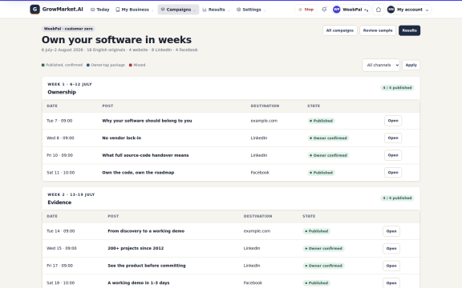
Task: Open the Campaigns menu
Action: click(178, 10)
